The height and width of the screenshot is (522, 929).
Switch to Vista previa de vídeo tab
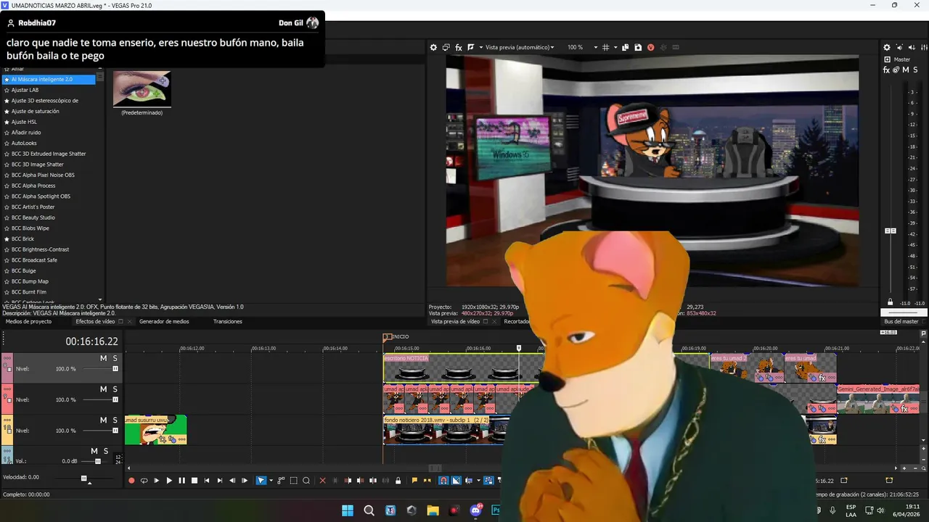[x=455, y=321]
